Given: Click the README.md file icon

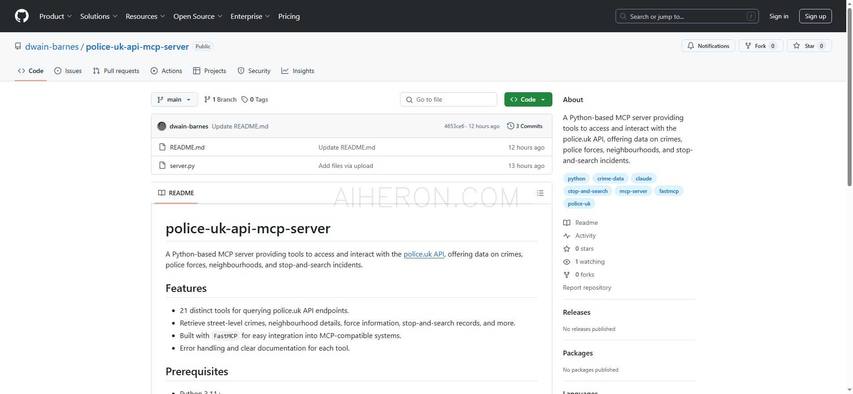Looking at the screenshot, I should point(163,147).
